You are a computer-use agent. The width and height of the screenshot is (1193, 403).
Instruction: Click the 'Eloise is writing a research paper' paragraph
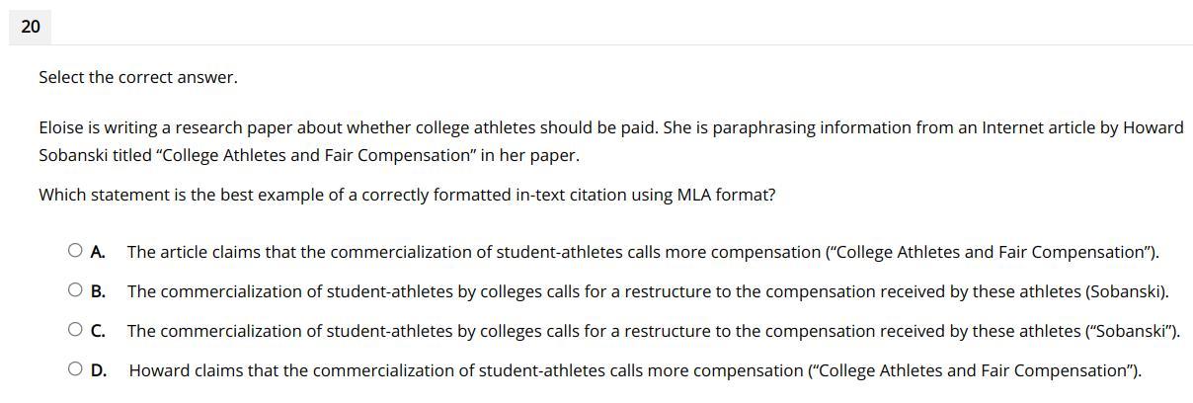coord(611,141)
